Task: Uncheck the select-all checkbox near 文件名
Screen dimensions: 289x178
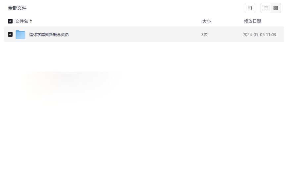Action: click(10, 21)
